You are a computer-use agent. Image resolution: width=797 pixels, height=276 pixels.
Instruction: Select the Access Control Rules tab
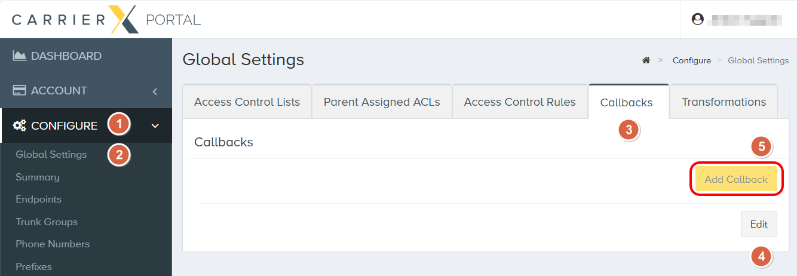[520, 102]
